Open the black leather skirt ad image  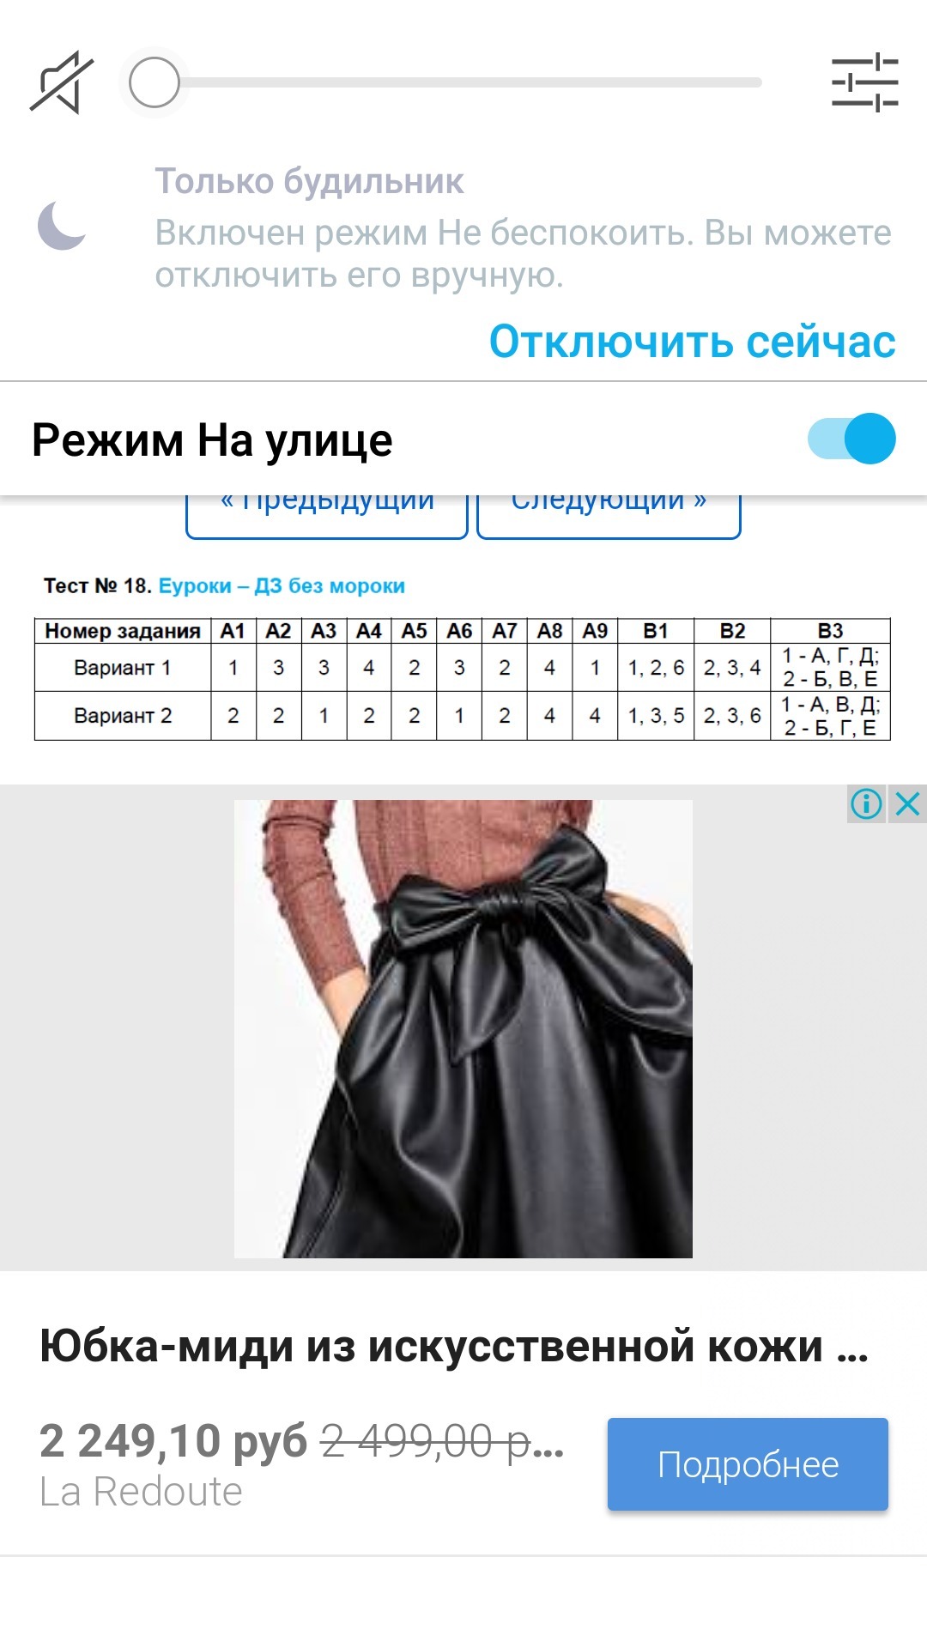coord(463,1029)
